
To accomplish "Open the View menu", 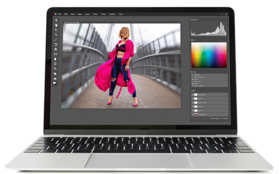I will coord(79,14).
